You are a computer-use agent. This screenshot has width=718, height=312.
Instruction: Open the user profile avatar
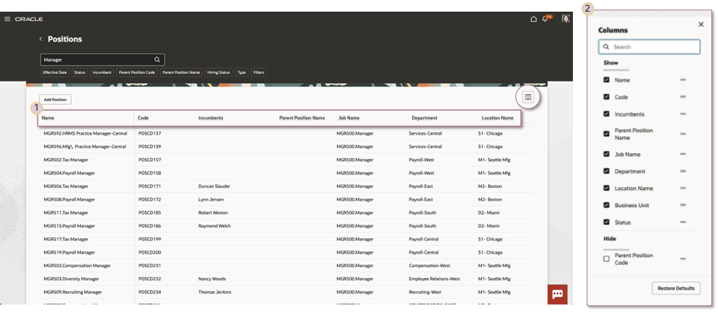pos(566,19)
